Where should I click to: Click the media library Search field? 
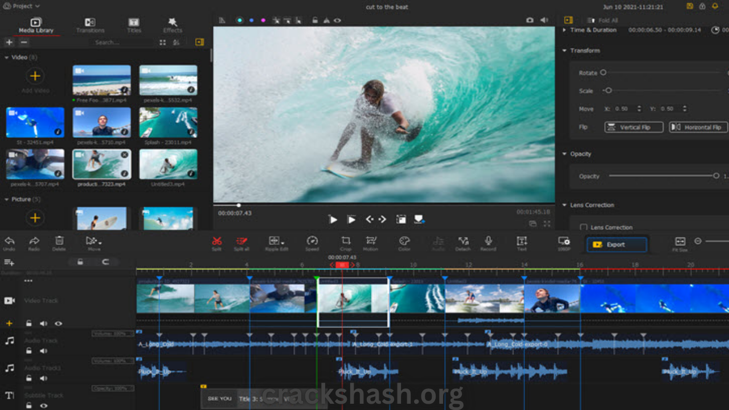click(x=121, y=42)
